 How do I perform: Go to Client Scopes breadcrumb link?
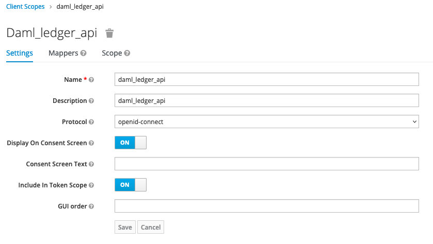click(x=25, y=7)
